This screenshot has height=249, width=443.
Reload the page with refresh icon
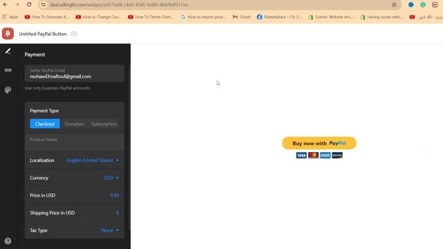(x=29, y=5)
